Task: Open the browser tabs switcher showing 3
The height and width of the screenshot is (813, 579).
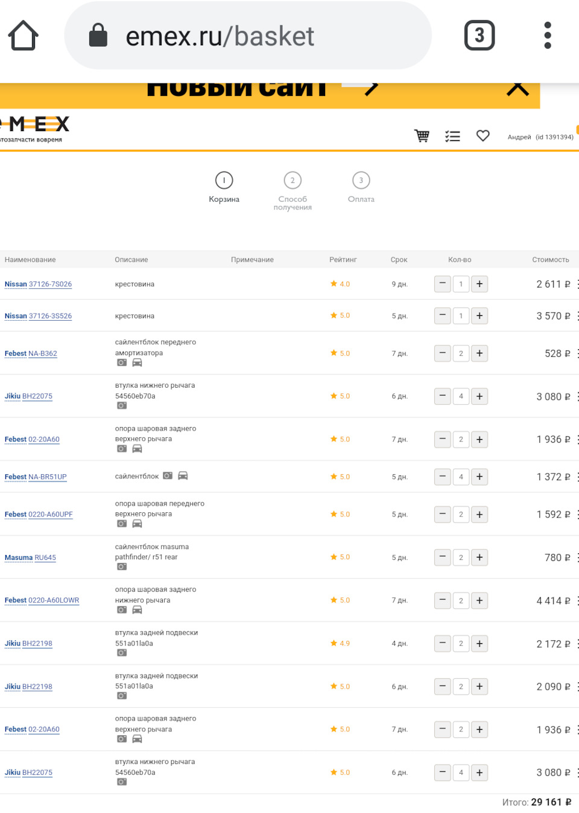Action: point(479,36)
